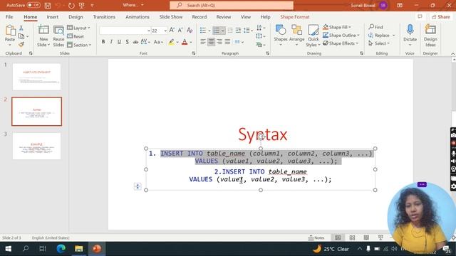The image size is (456, 256).
Task: Click the Cut scissors icon
Action: coord(21,28)
